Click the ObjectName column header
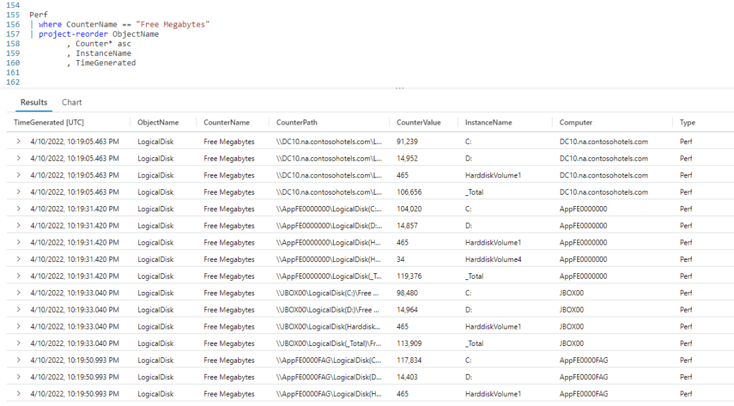 [157, 123]
